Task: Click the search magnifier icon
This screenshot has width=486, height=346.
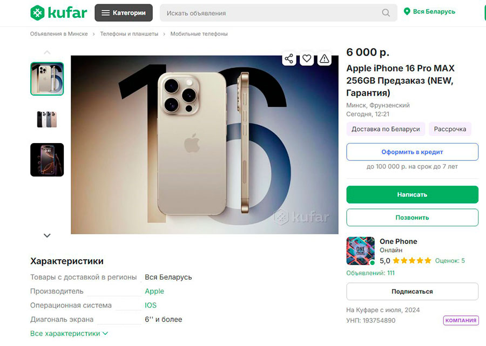Action: coord(386,12)
